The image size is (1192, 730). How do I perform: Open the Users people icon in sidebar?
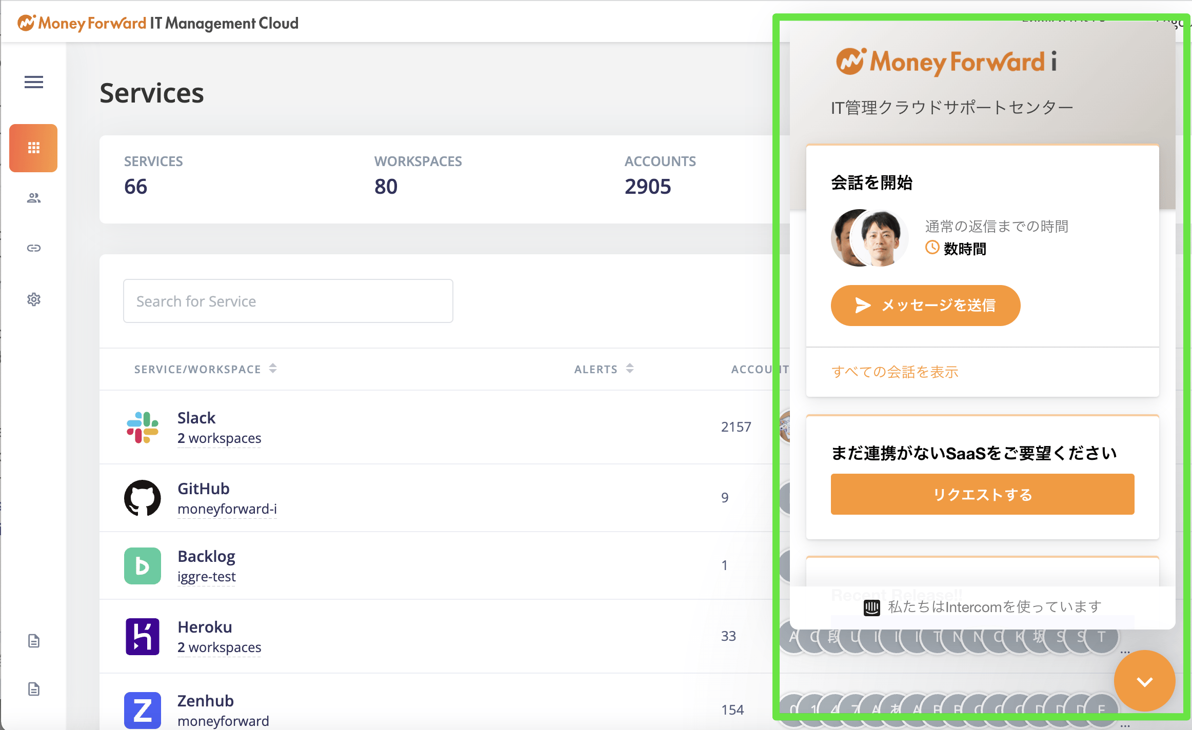tap(34, 198)
